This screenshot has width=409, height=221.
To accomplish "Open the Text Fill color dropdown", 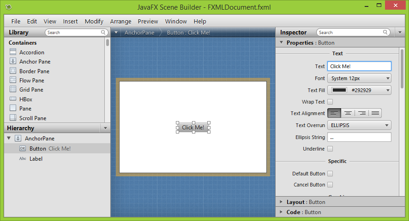I will tap(388, 90).
